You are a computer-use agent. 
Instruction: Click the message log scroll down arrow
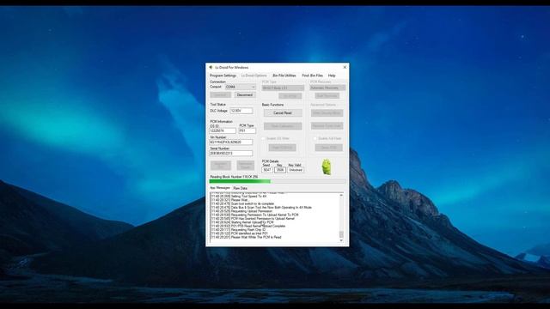coord(341,240)
